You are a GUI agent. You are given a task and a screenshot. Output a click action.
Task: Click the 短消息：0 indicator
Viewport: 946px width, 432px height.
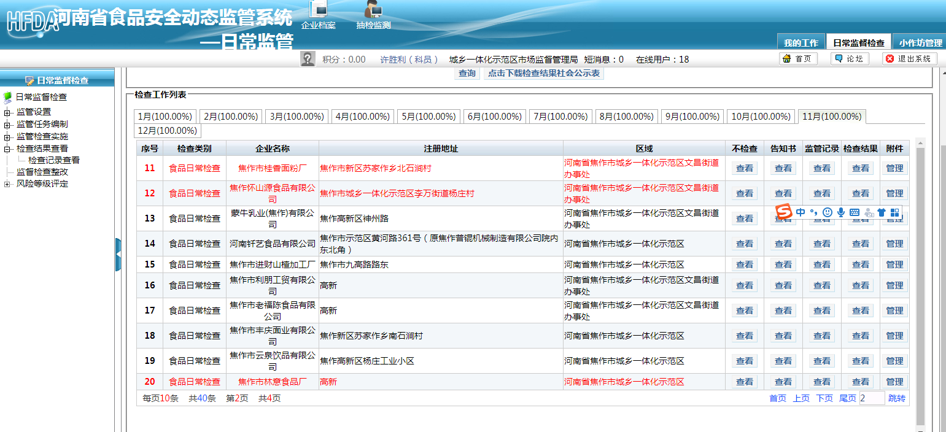pyautogui.click(x=603, y=60)
